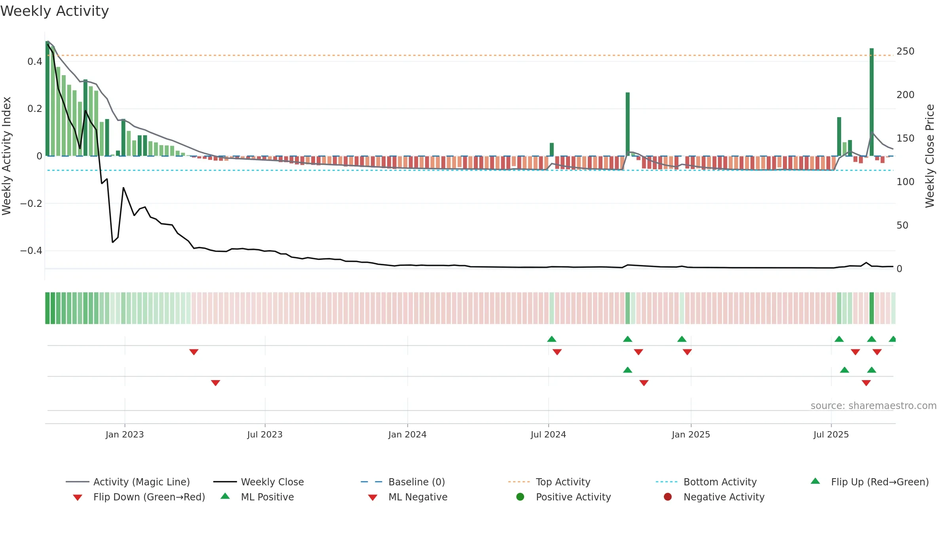Image resolution: width=950 pixels, height=534 pixels.
Task: Click the Weekly Close Price axis title
Action: (930, 156)
